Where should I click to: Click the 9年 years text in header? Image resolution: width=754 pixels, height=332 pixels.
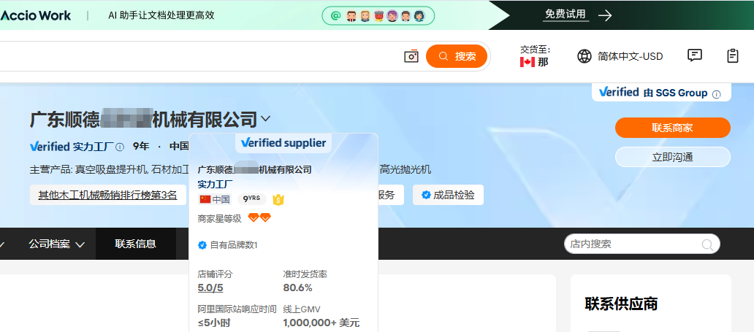[141, 146]
